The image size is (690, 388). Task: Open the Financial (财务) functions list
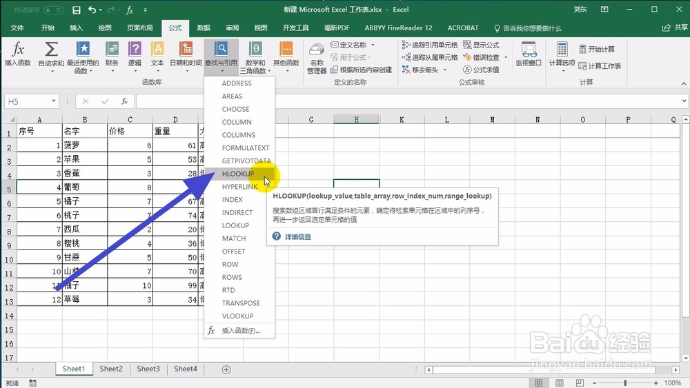[x=112, y=57]
